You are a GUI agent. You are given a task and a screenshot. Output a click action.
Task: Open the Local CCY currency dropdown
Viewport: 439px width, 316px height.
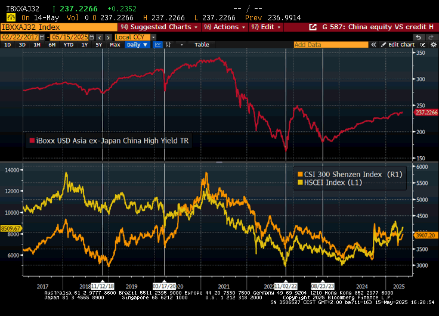pos(135,37)
